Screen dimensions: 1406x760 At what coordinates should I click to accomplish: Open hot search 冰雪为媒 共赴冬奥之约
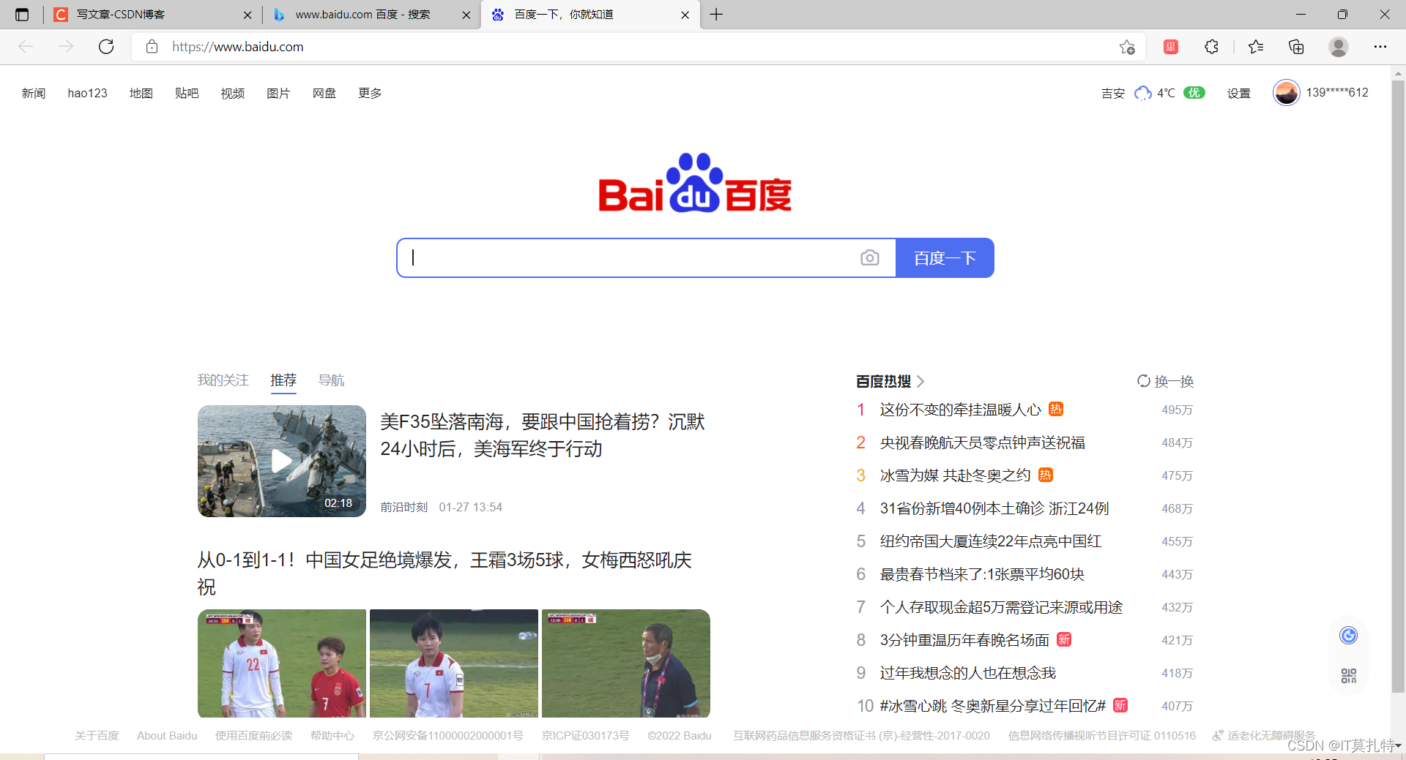(x=955, y=475)
